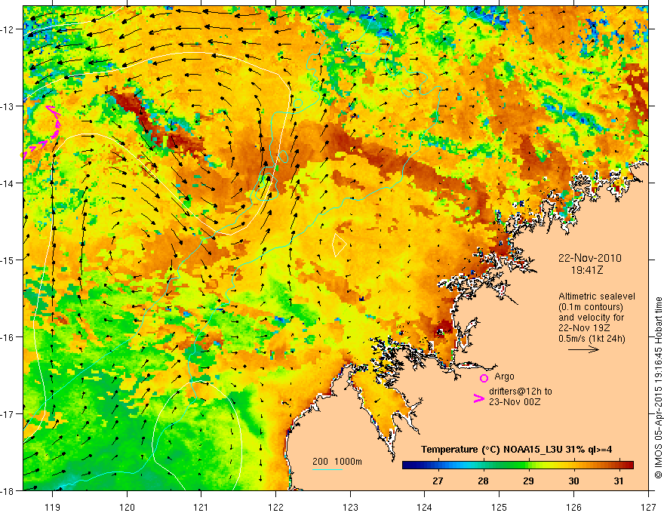Click the longitude axis label 127
The image size is (664, 513).
(x=648, y=507)
